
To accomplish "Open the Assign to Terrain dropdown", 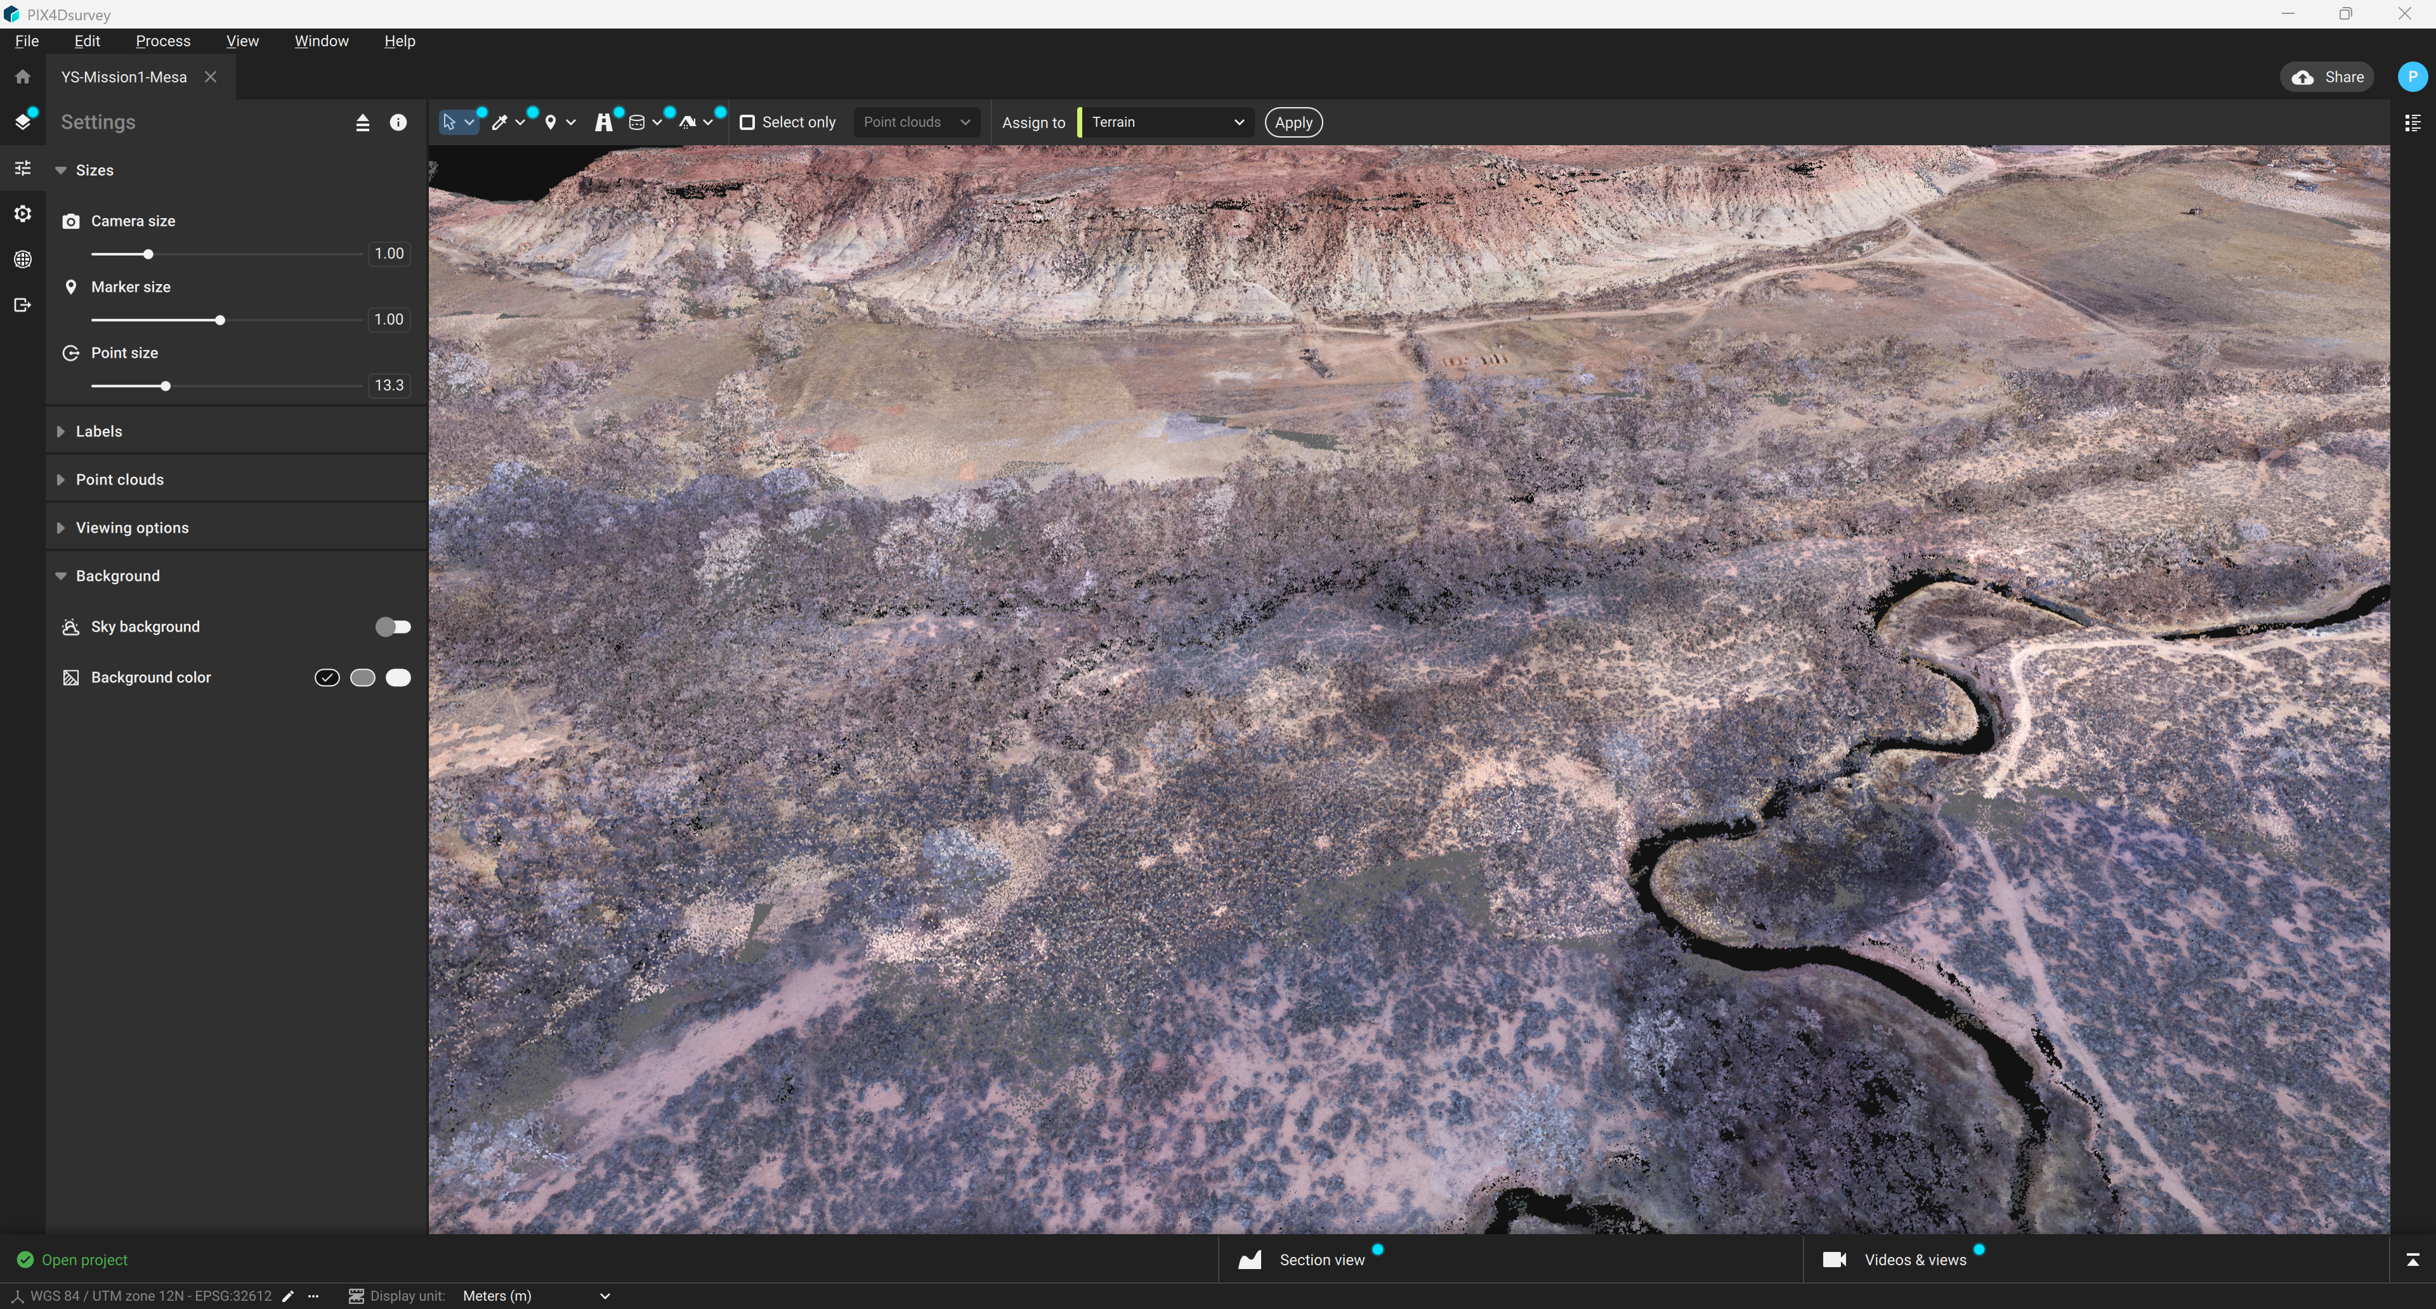I will [1167, 122].
